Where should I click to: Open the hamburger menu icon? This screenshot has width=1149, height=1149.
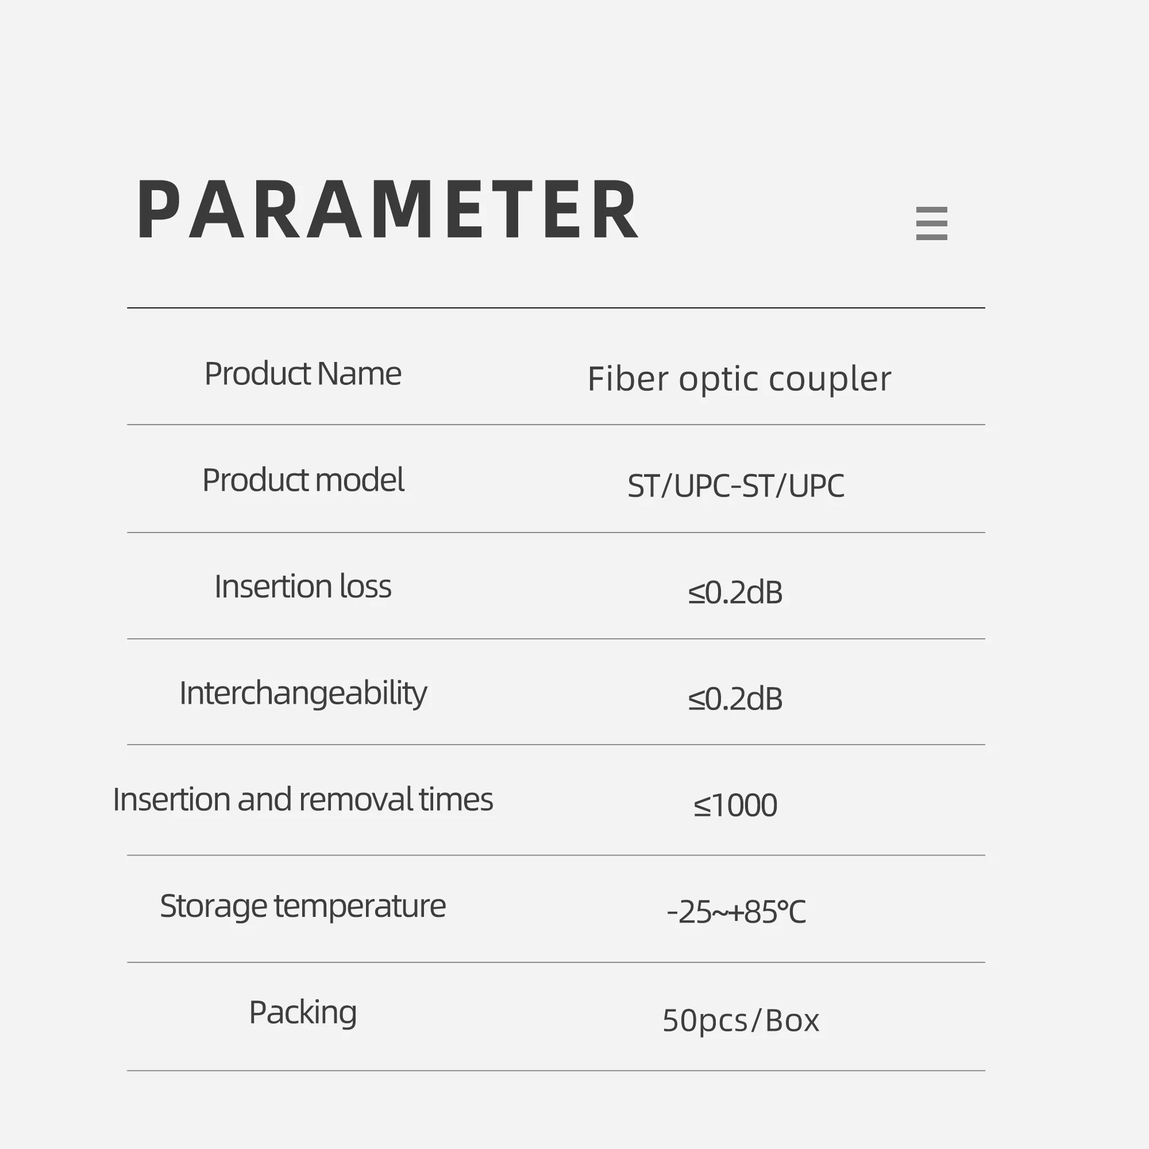click(x=931, y=223)
